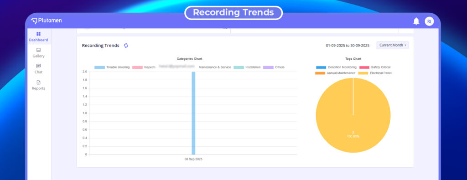Toggle Installation legend teal swatch
The height and width of the screenshot is (180, 467).
[239, 67]
